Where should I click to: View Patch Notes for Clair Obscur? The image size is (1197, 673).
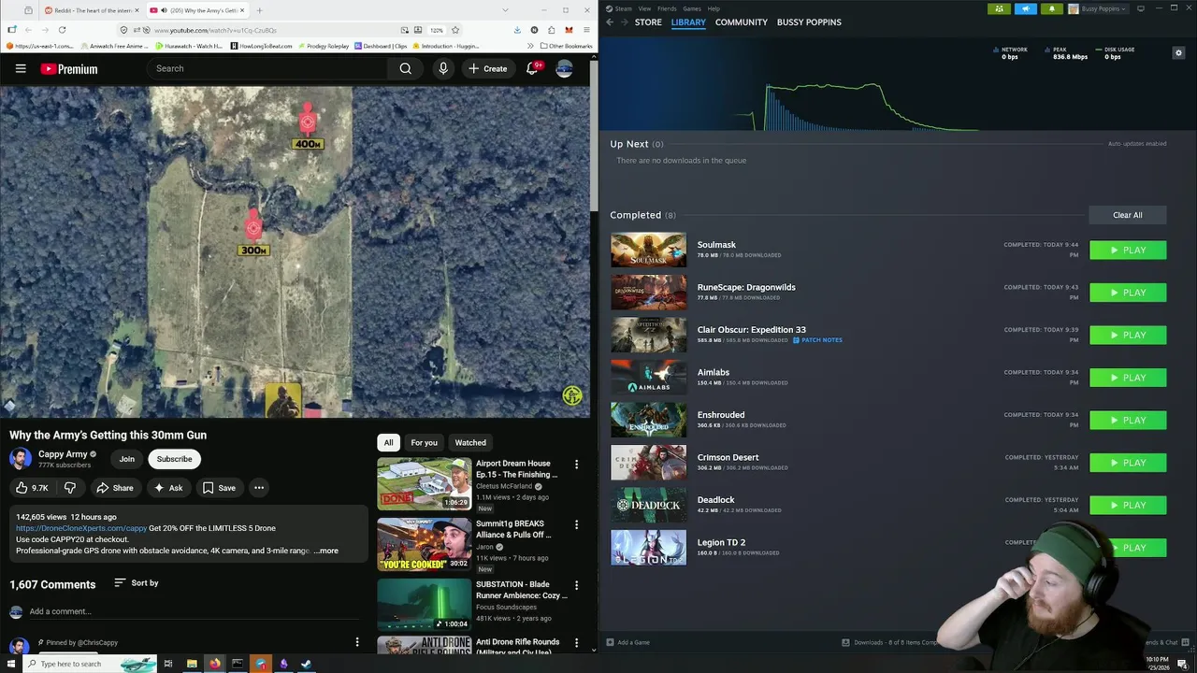tap(817, 340)
